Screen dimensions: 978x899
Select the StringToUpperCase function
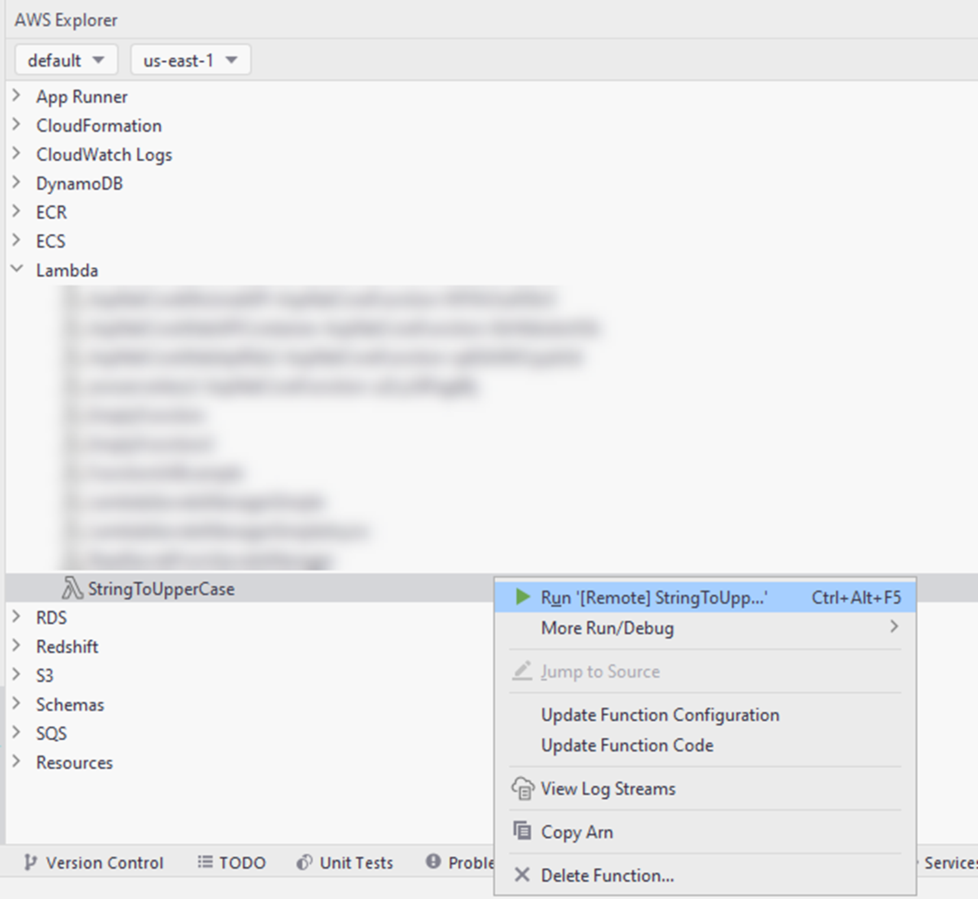pyautogui.click(x=161, y=589)
